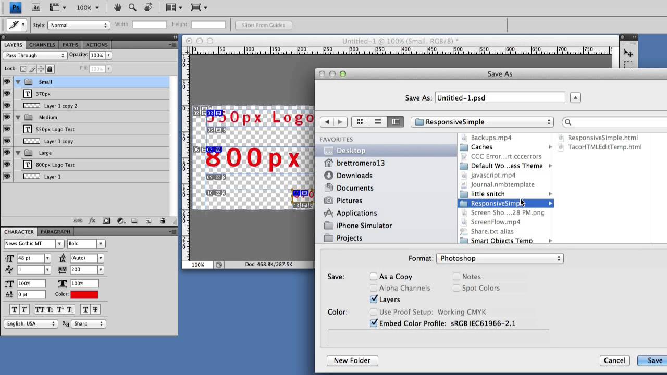Switch to the Channels tab
The image size is (667, 375).
(42, 45)
